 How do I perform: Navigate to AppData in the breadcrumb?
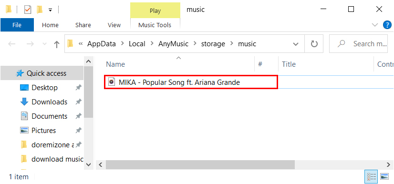102,44
